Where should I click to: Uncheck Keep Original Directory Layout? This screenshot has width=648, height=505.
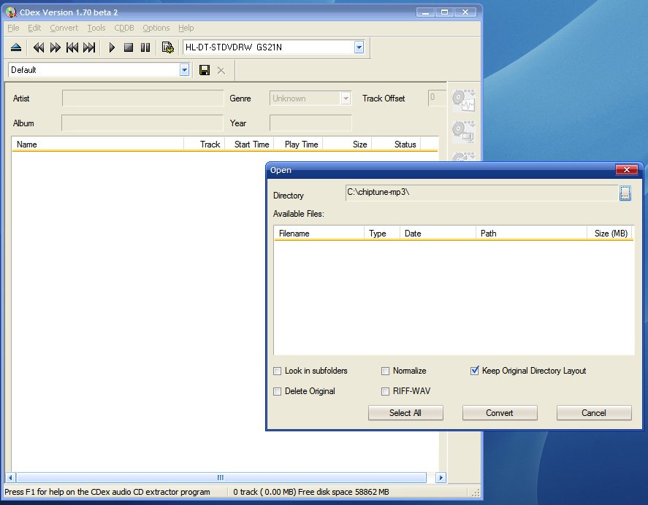(x=475, y=371)
